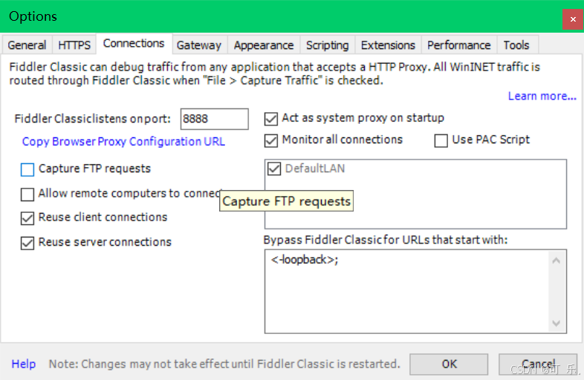Enable Capture FTP requests checkbox
Viewport: 584px width, 380px height.
pos(27,169)
